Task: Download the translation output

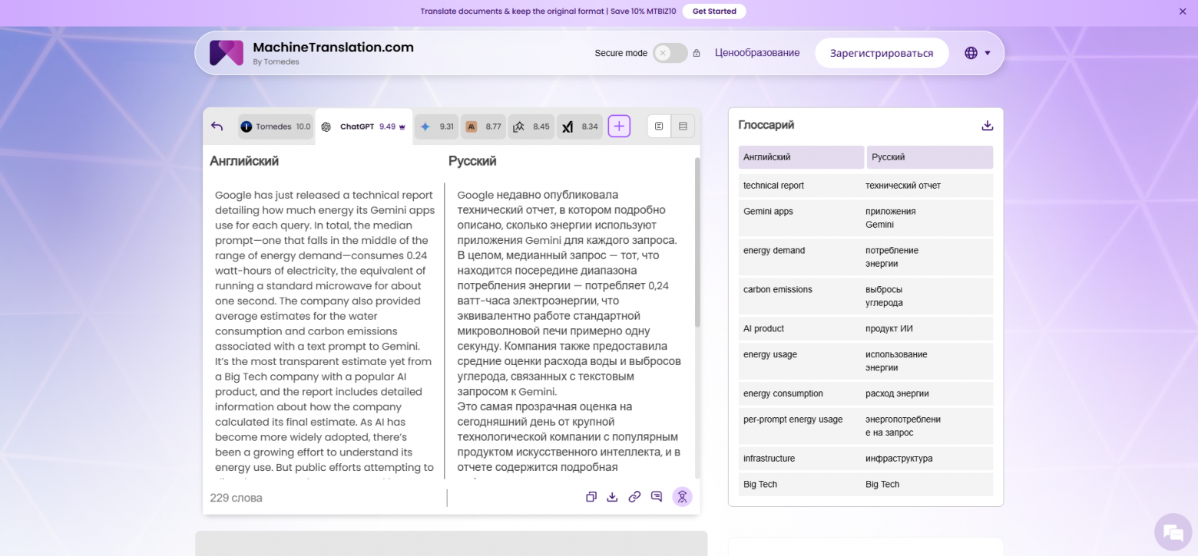Action: [x=612, y=497]
